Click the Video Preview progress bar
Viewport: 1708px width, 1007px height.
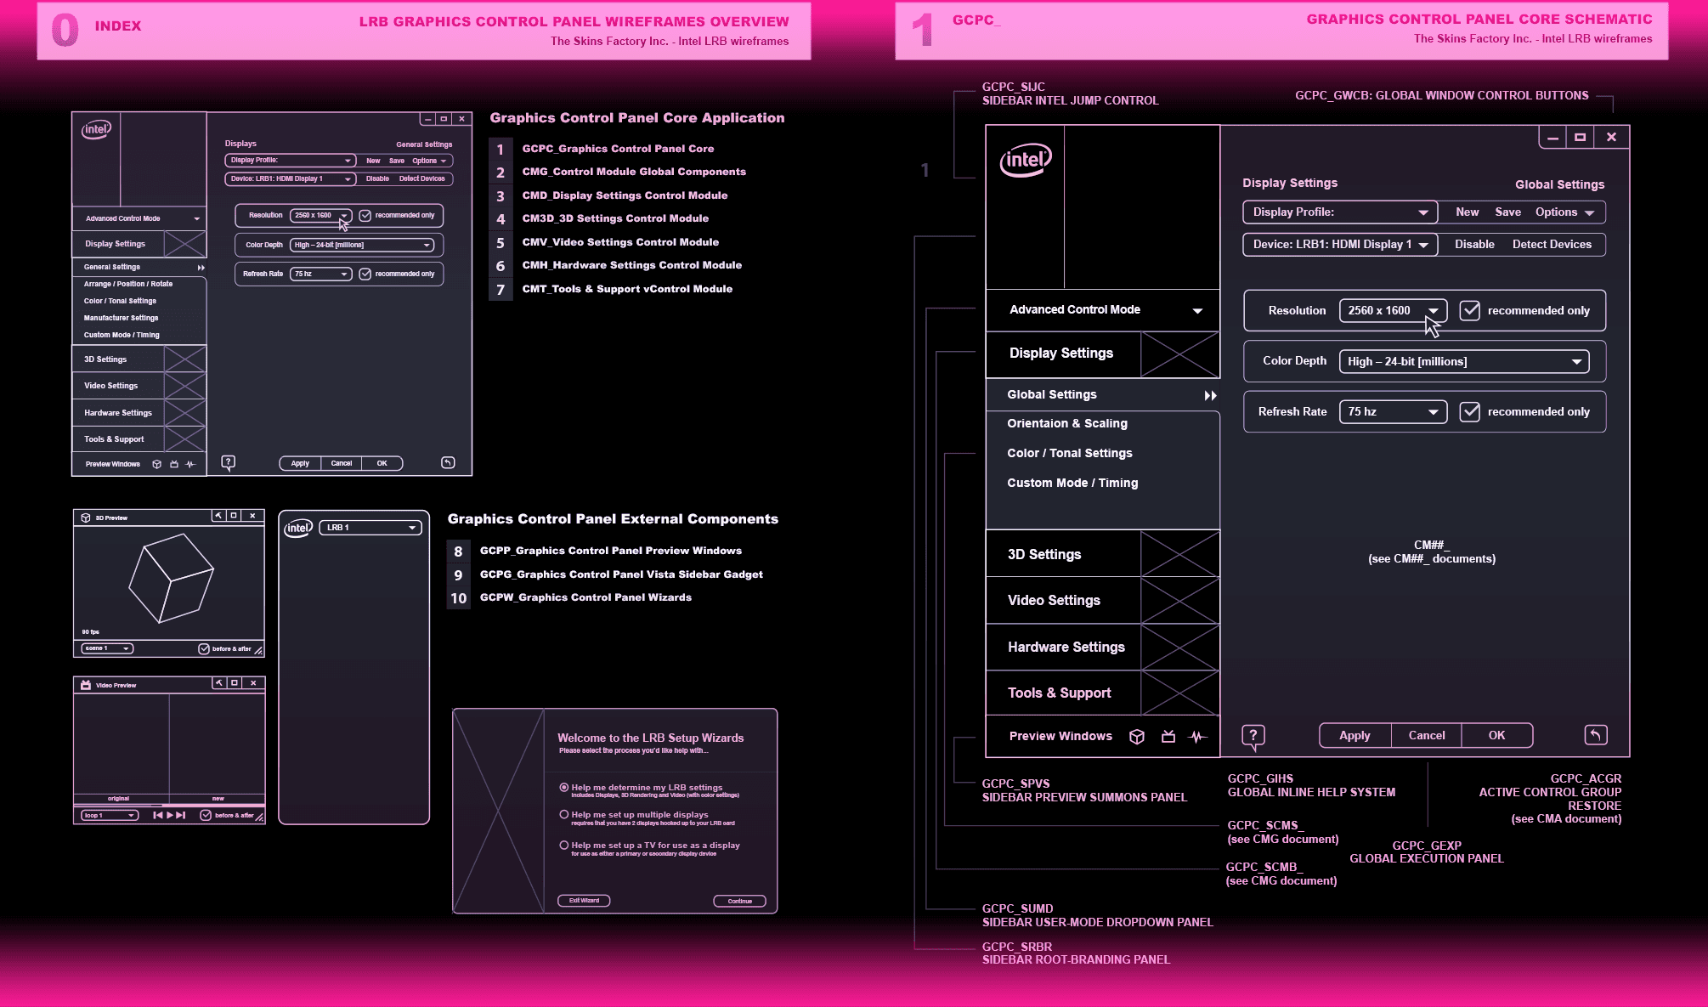(x=169, y=805)
